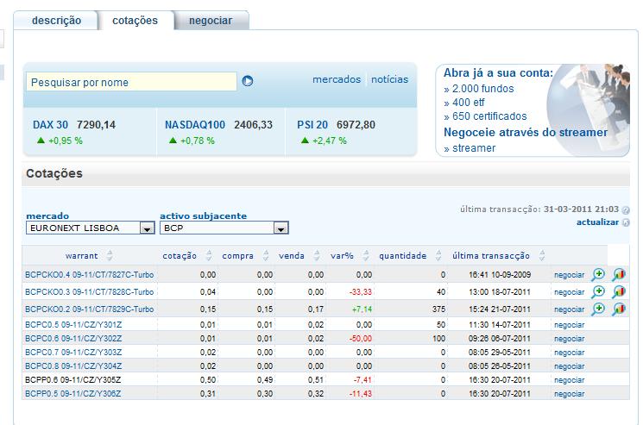The width and height of the screenshot is (643, 425).
Task: Click the 15:24 21-07-2011 transaction time
Action: point(500,309)
